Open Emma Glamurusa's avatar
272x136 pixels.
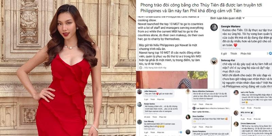[x=236, y=124]
